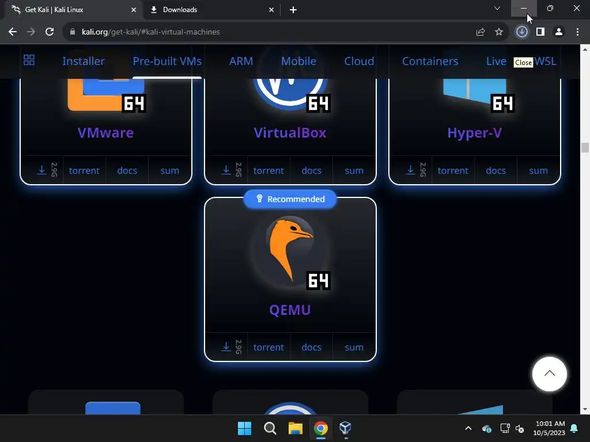Go to the Live section
The height and width of the screenshot is (442, 590).
point(496,61)
